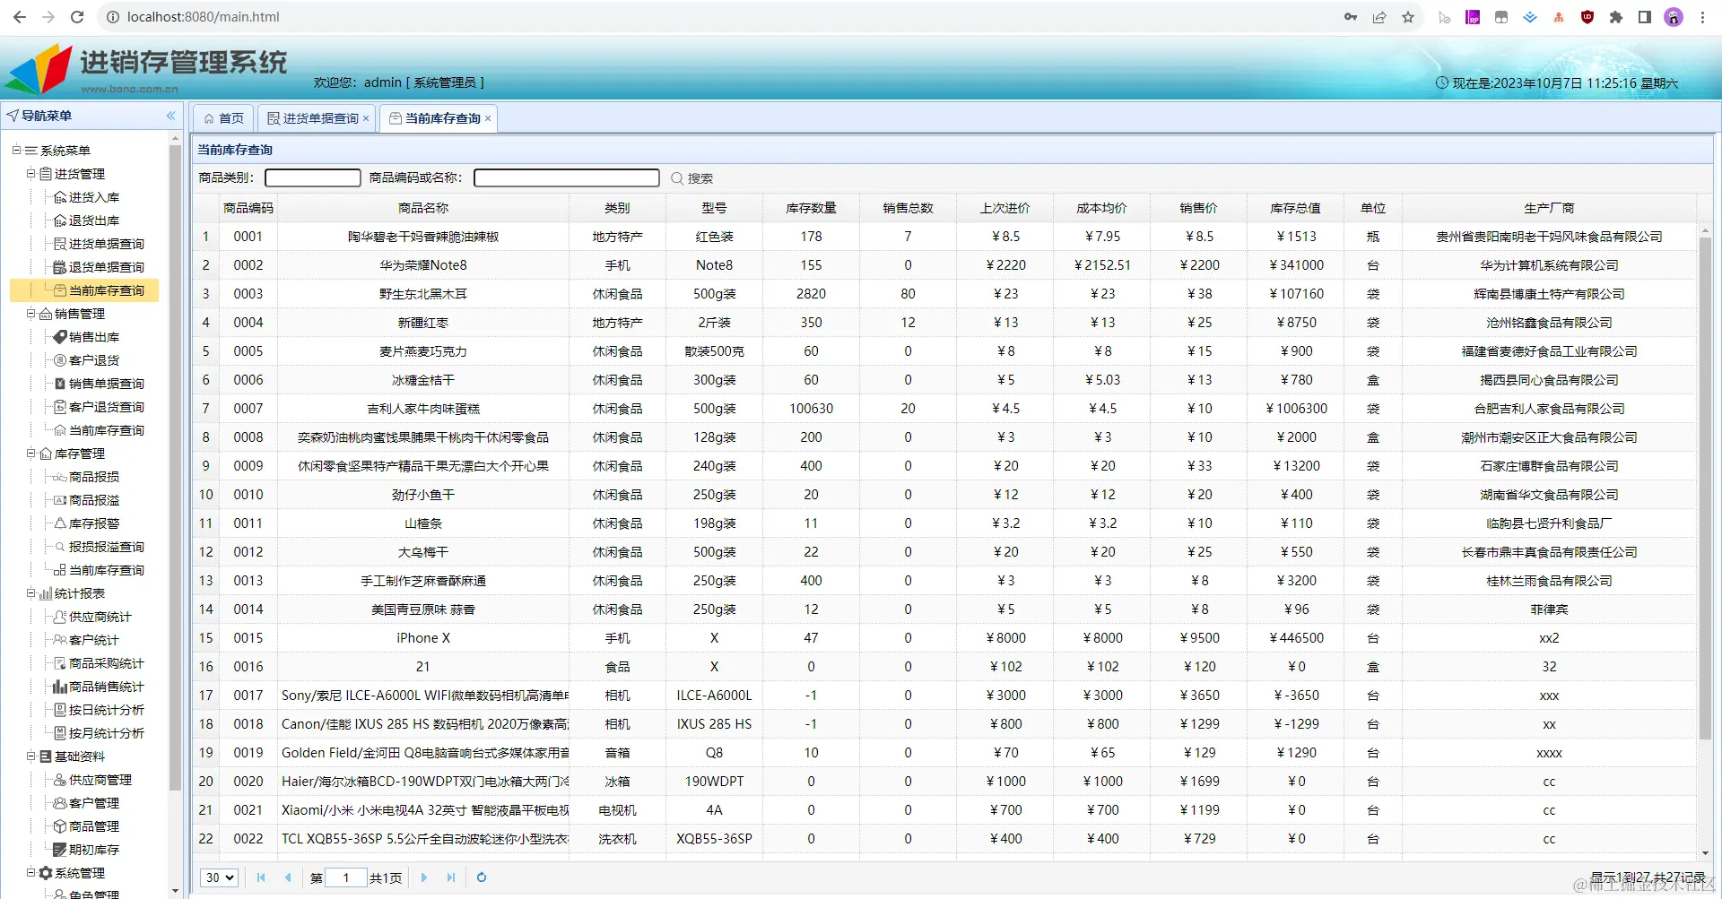Collapse the 统计报表 tree node
1722x899 pixels.
[30, 592]
